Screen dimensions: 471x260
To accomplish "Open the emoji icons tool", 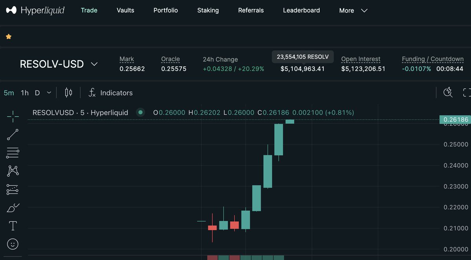I will tap(13, 244).
